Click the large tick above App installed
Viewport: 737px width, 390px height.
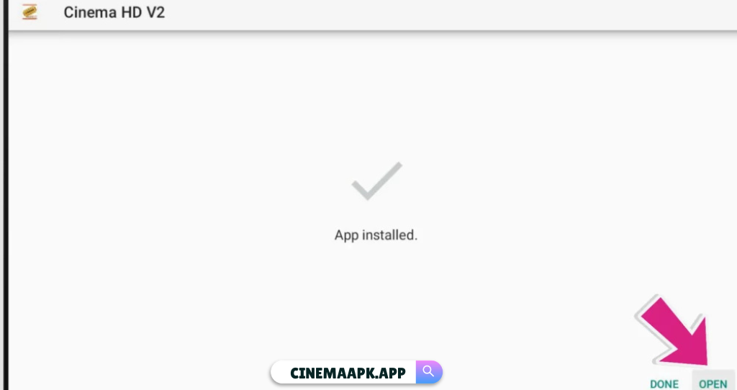click(x=377, y=181)
